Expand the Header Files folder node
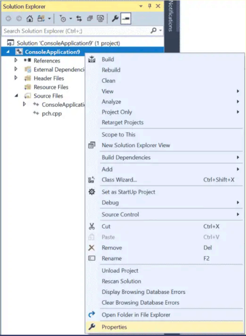 [16, 78]
